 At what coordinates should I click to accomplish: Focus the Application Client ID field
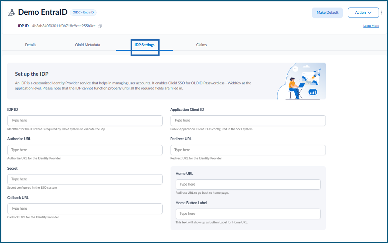[248, 120]
